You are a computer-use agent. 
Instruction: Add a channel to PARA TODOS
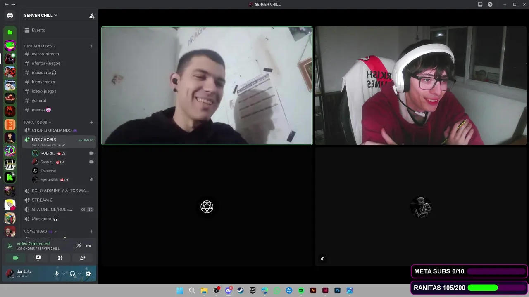click(x=91, y=122)
